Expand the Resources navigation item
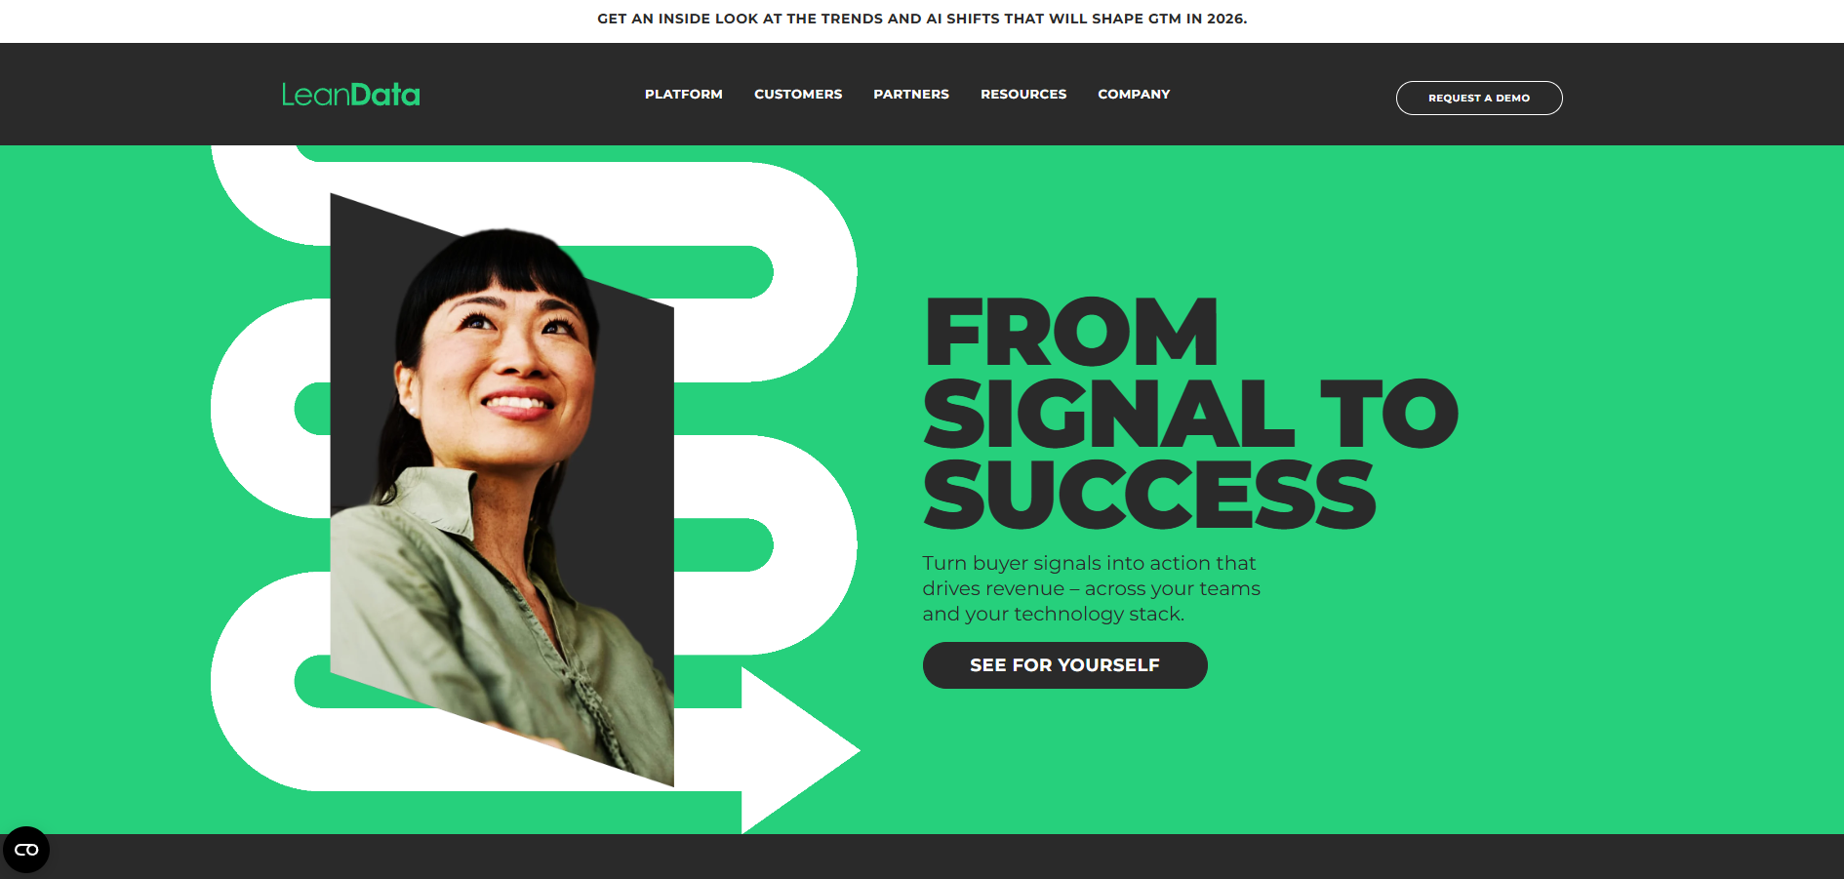The image size is (1844, 879). pyautogui.click(x=1023, y=95)
